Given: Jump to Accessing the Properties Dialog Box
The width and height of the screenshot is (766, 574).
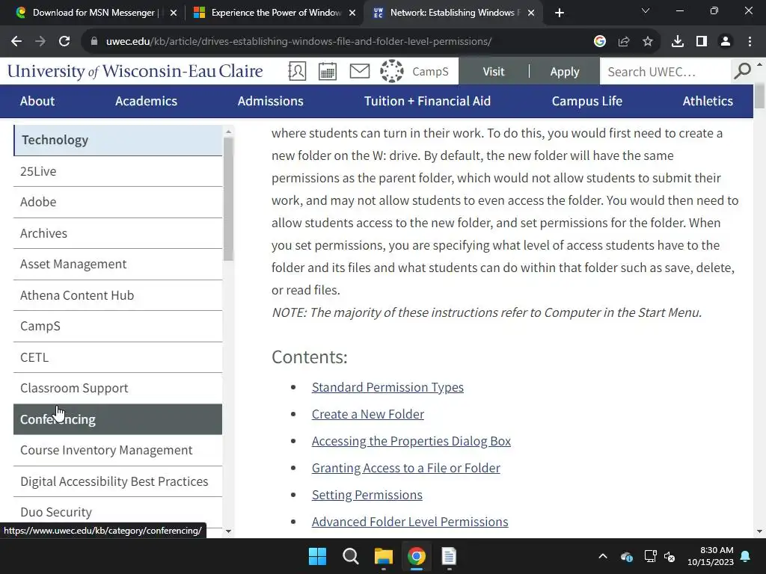Looking at the screenshot, I should [411, 441].
